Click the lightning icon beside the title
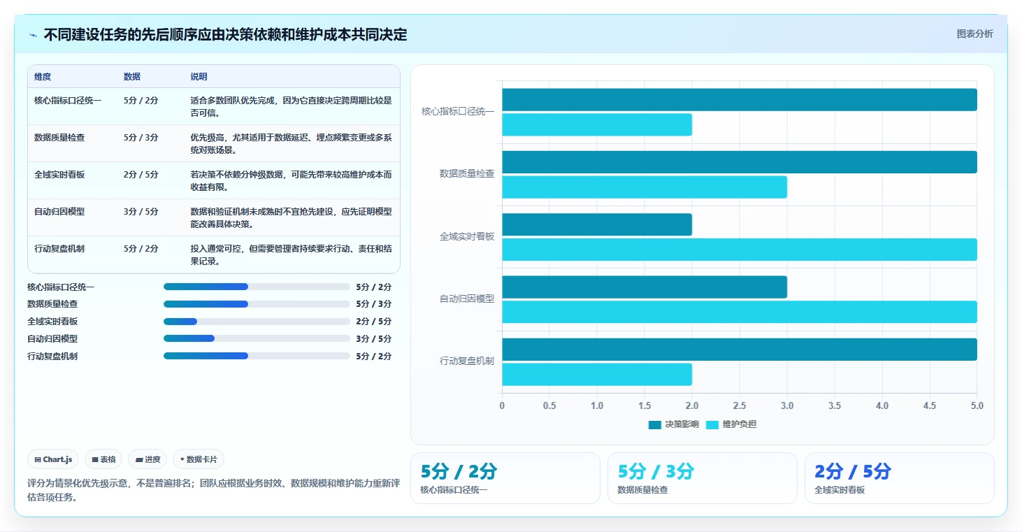This screenshot has width=1022, height=532. [34, 35]
